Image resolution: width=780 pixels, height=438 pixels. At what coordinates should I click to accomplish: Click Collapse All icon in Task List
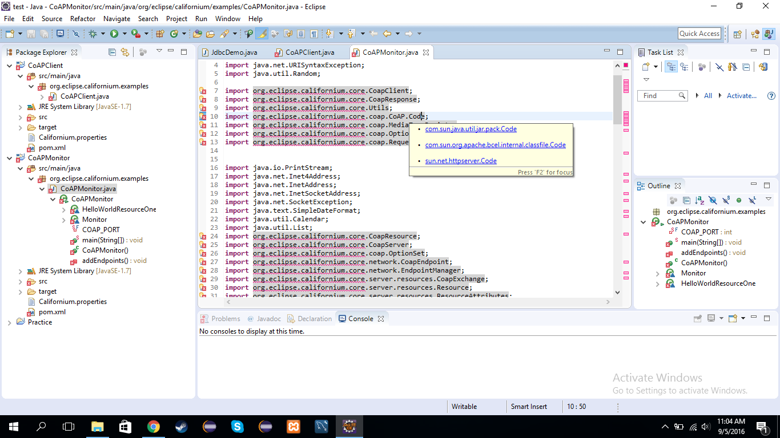click(746, 67)
